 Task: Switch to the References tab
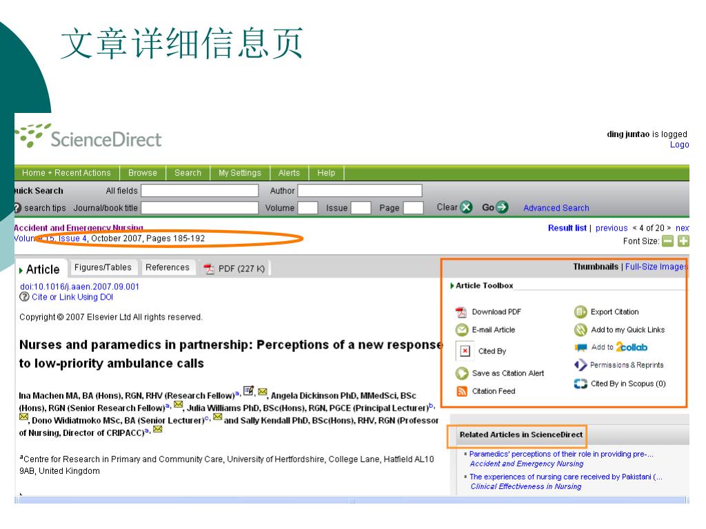[x=168, y=267]
